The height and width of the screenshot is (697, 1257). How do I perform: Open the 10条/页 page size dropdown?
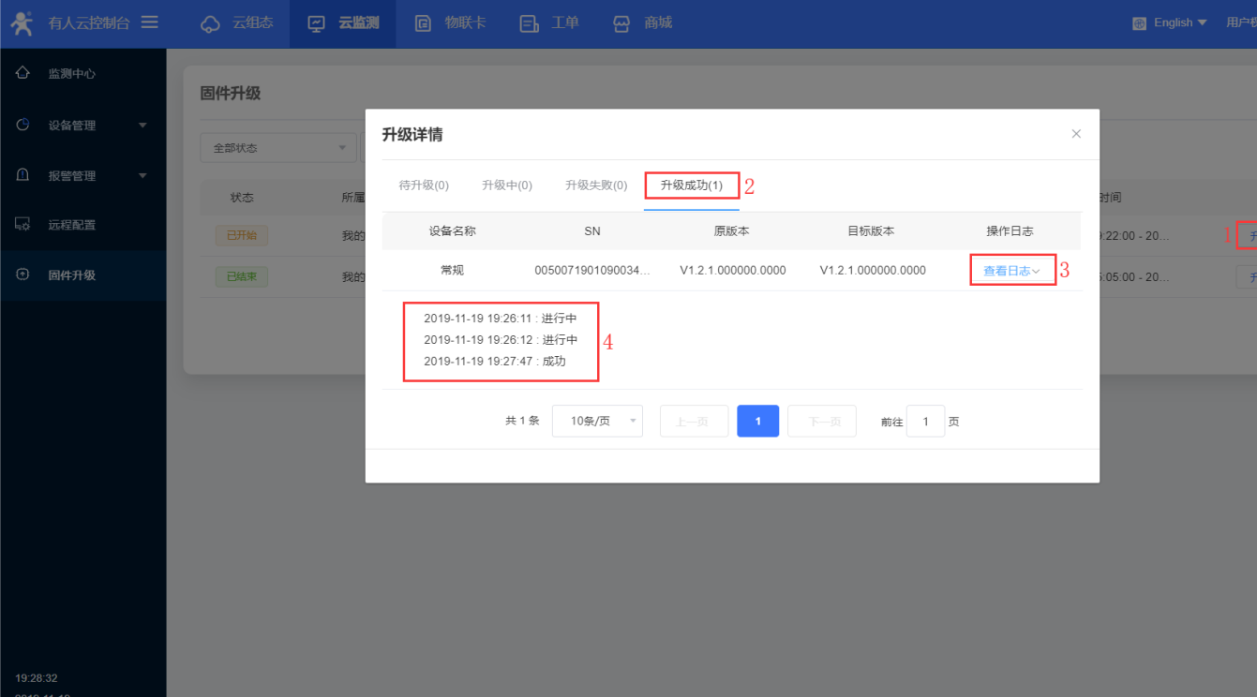tap(597, 422)
